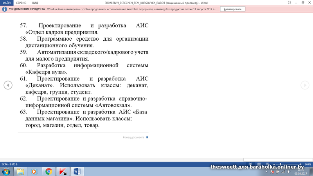
Task: Switch to Web Layout view icon
Action: click(x=268, y=164)
